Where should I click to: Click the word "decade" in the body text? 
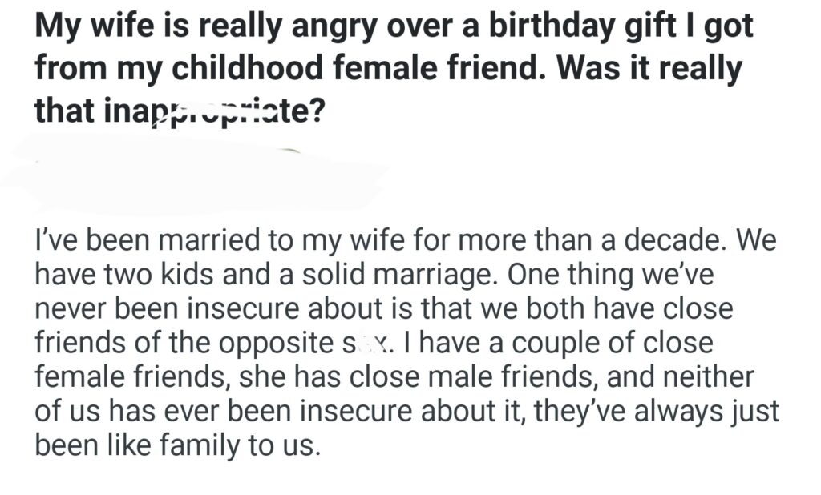678,239
